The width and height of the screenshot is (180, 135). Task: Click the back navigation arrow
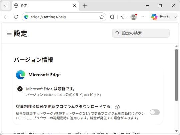coord(6,17)
